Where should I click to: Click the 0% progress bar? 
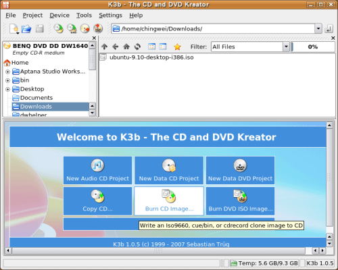pyautogui.click(x=313, y=47)
